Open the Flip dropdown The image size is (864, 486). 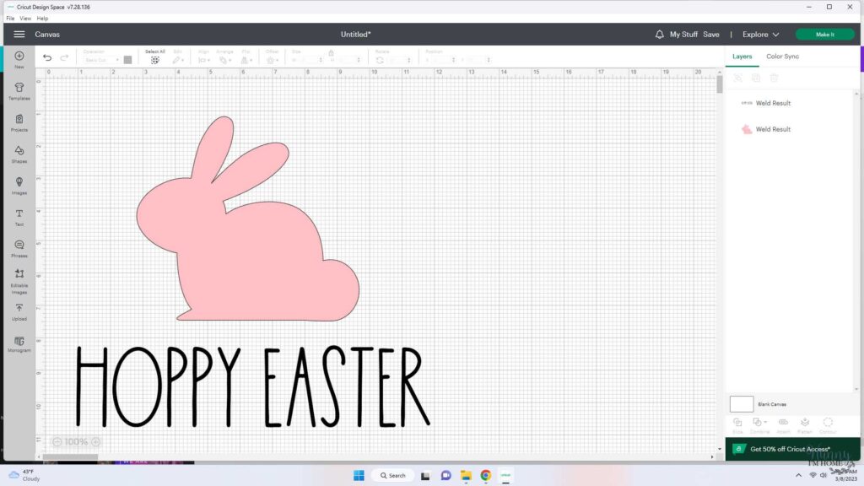point(246,58)
